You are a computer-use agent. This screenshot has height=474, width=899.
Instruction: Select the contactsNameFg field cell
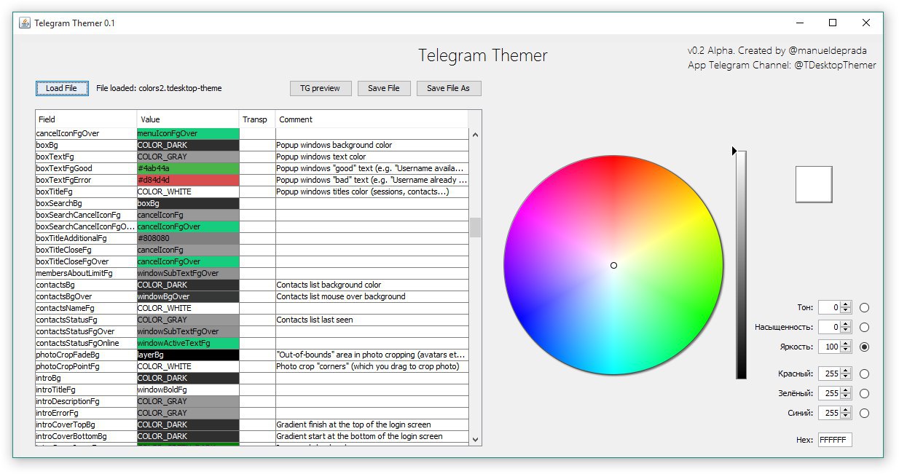(x=87, y=308)
